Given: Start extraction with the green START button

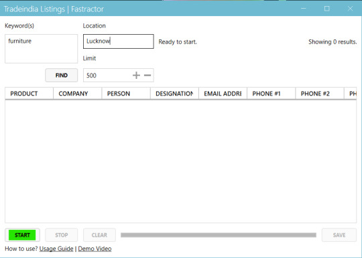Looking at the screenshot, I should point(22,235).
